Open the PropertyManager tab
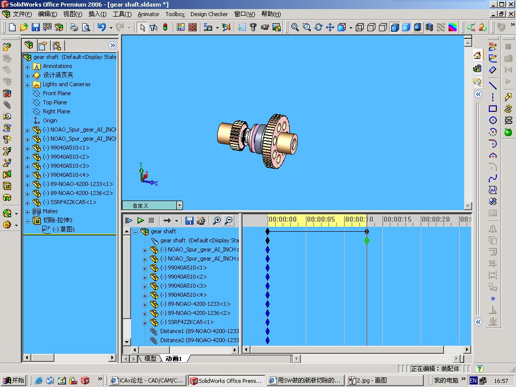Screen dimensions: 516x387 (43, 45)
